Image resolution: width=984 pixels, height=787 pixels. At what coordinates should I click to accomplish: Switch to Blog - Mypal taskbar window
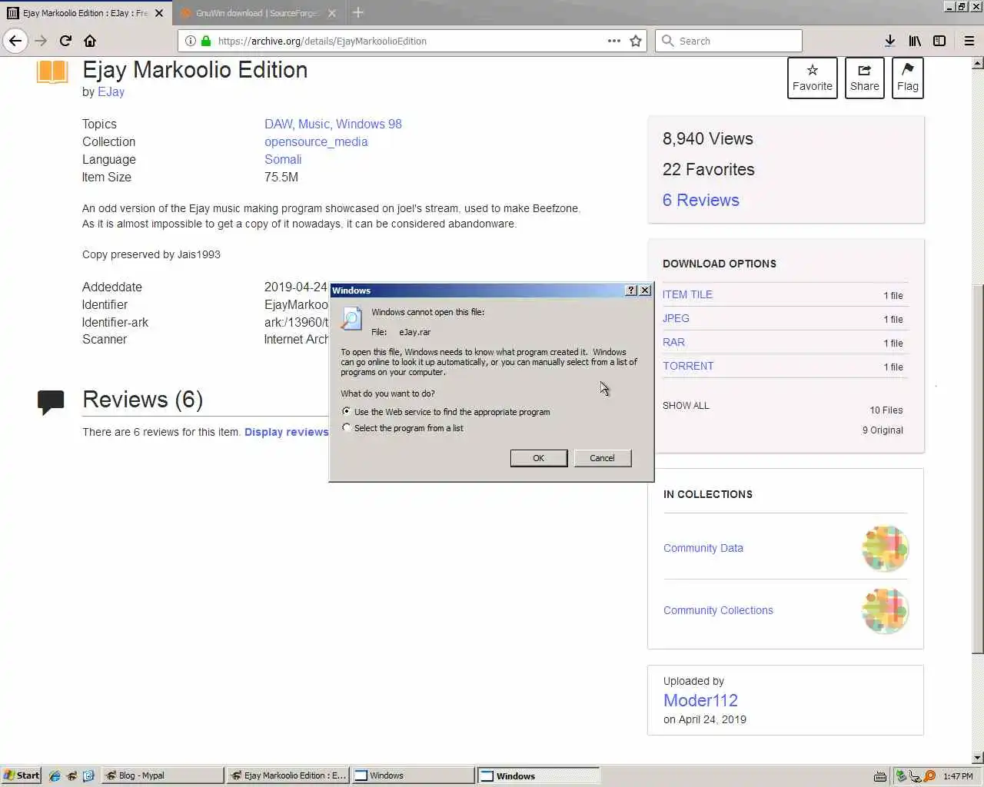tap(163, 775)
